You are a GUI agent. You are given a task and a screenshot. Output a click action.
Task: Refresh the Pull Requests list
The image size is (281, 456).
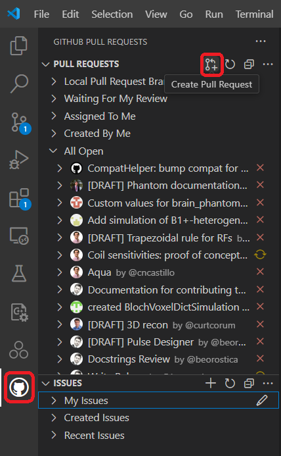(x=230, y=64)
